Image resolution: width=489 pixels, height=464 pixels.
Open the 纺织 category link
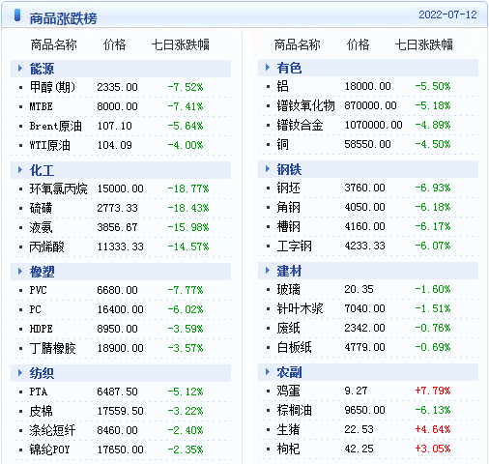(42, 373)
